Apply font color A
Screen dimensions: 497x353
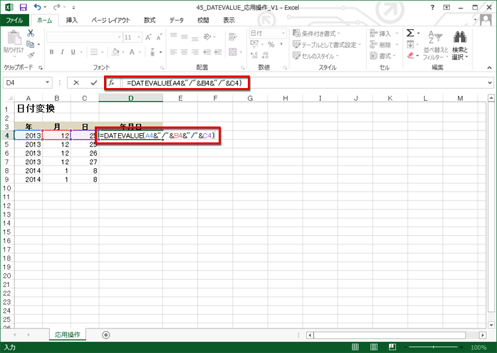[x=132, y=52]
